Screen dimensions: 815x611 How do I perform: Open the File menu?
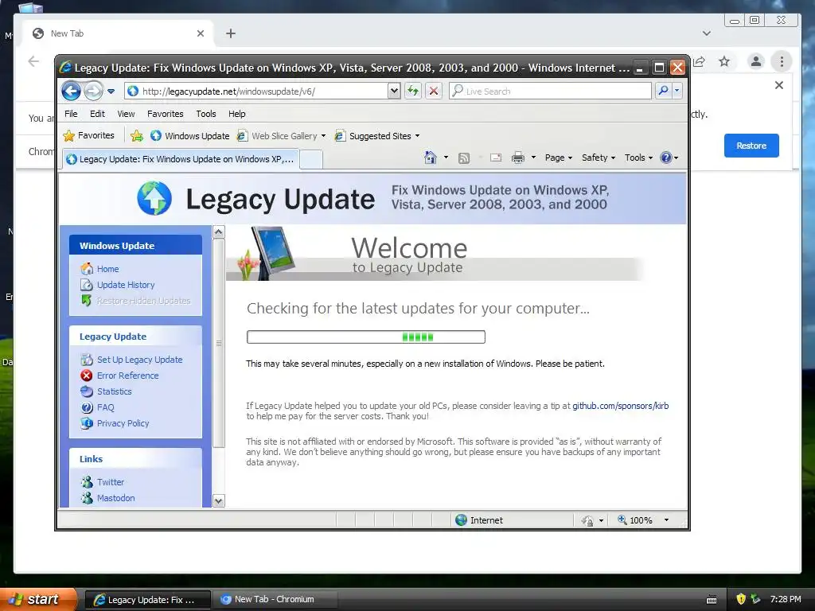click(71, 114)
